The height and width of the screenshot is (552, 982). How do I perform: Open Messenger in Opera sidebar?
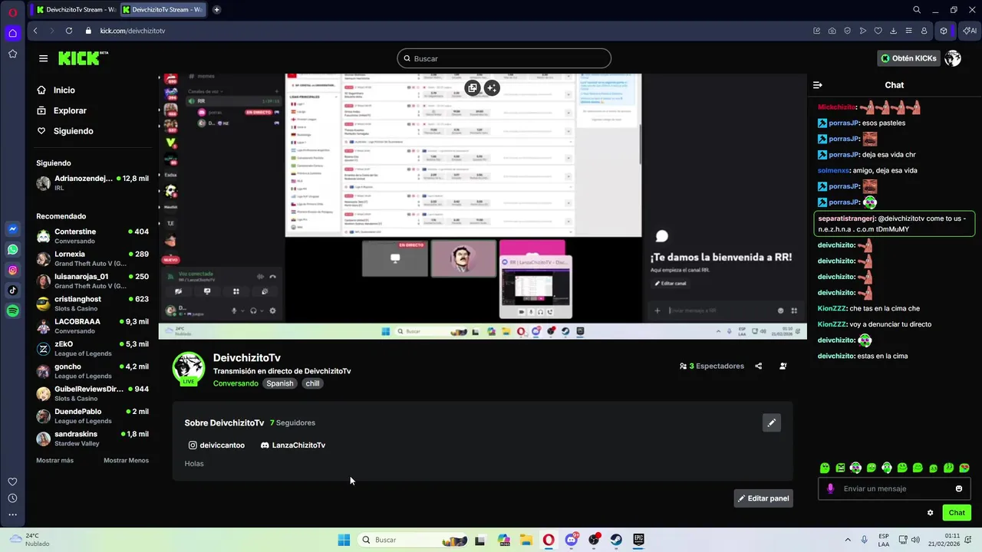point(12,228)
